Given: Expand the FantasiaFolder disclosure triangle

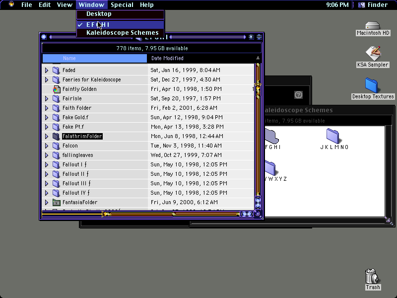Looking at the screenshot, I should (47, 202).
